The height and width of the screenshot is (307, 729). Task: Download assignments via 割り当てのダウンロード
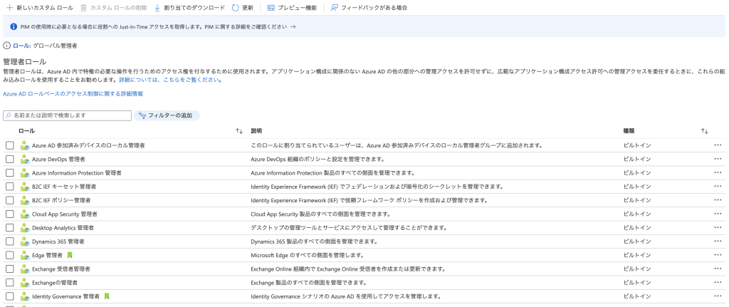point(189,8)
